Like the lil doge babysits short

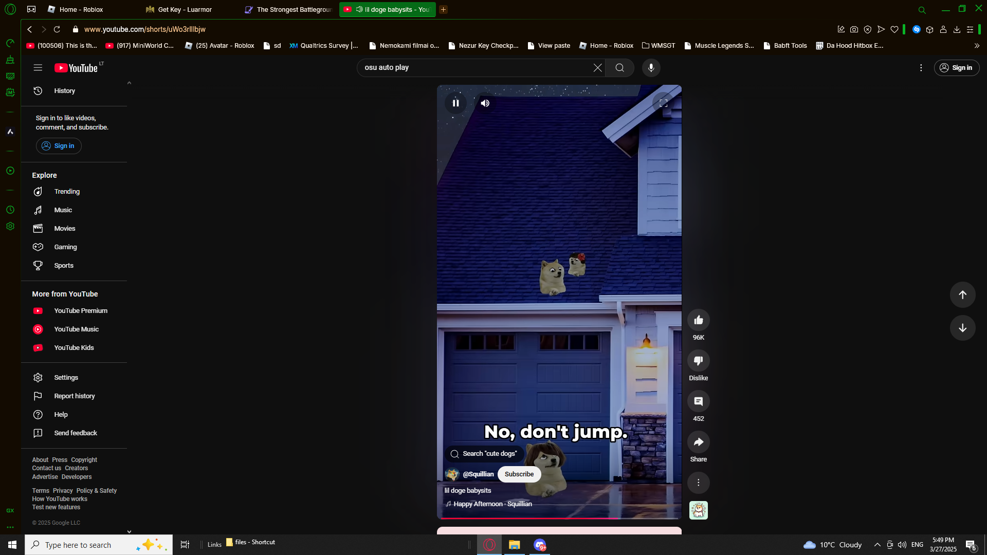point(698,320)
